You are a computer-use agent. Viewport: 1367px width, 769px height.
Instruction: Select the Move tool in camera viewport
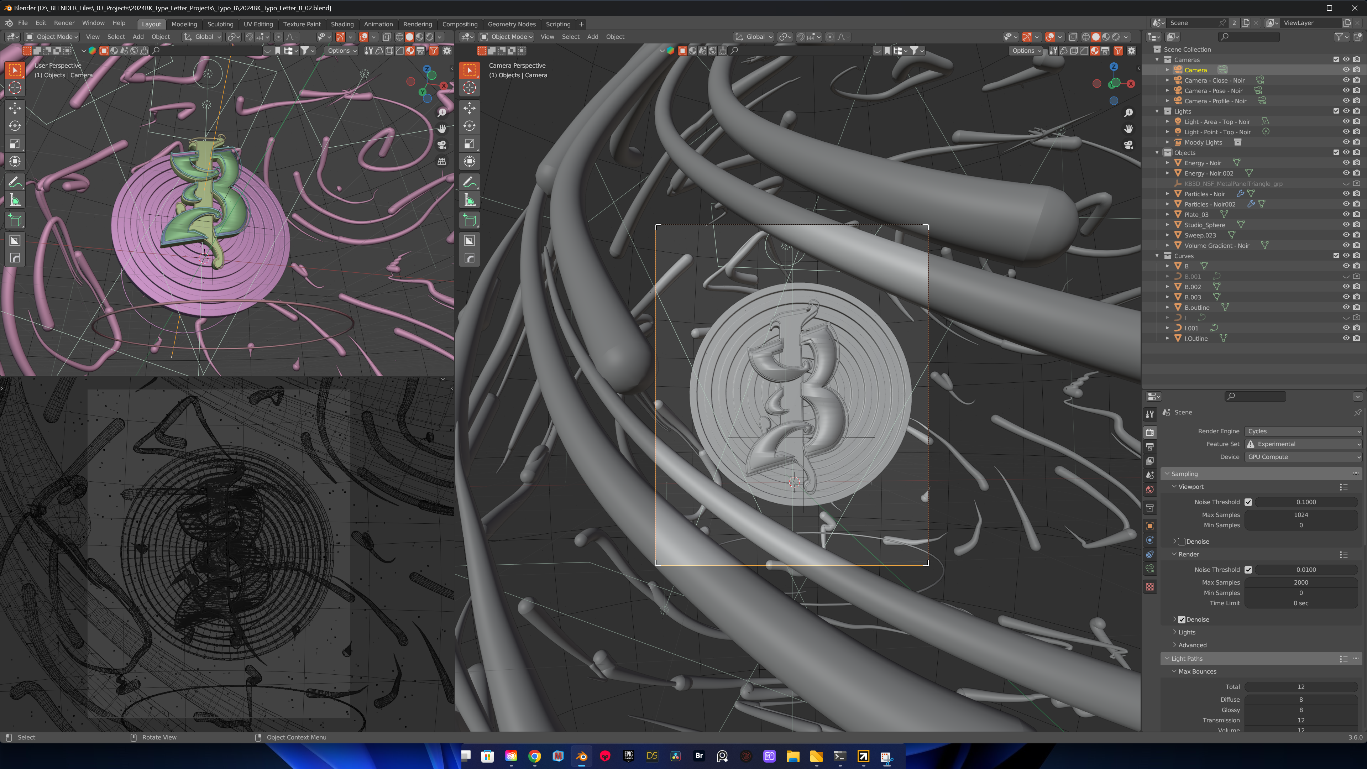pos(470,108)
